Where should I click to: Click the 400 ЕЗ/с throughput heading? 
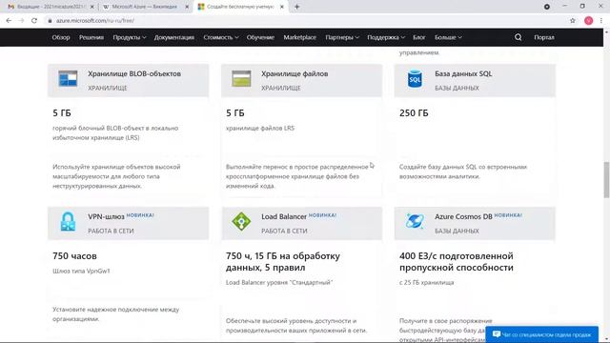[457, 262]
